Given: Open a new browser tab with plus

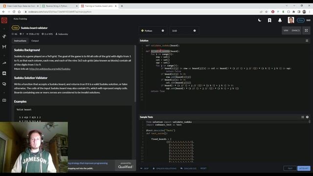Looking at the screenshot, I should click(122, 6).
